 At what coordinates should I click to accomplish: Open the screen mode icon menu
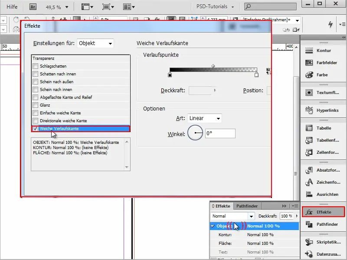pyautogui.click(x=108, y=7)
